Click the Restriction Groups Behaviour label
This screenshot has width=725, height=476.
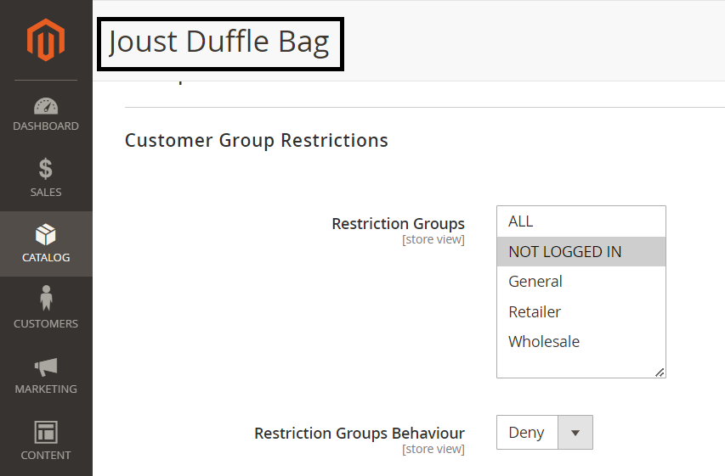(360, 434)
